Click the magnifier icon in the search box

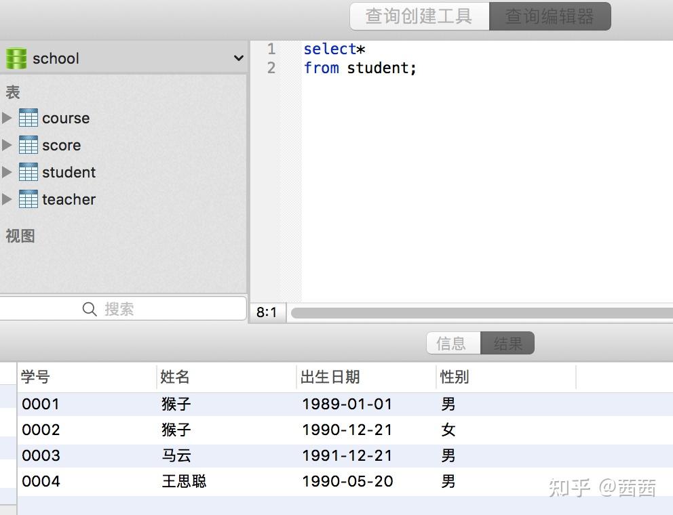pyautogui.click(x=89, y=308)
